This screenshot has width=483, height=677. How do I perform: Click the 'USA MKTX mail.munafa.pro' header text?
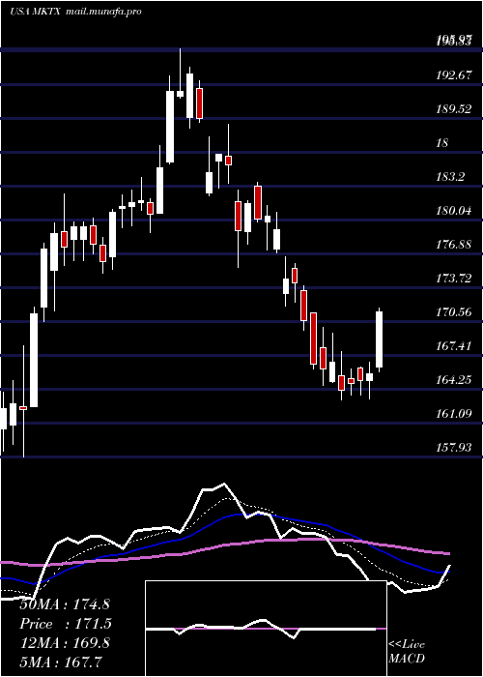[x=75, y=12]
